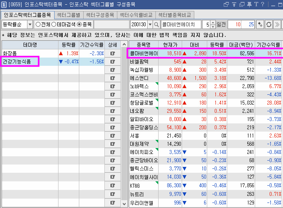Image resolution: width=283 pixels, height=208 pixels.
Task: Decrease the days-ago spinner value
Action: click(213, 27)
